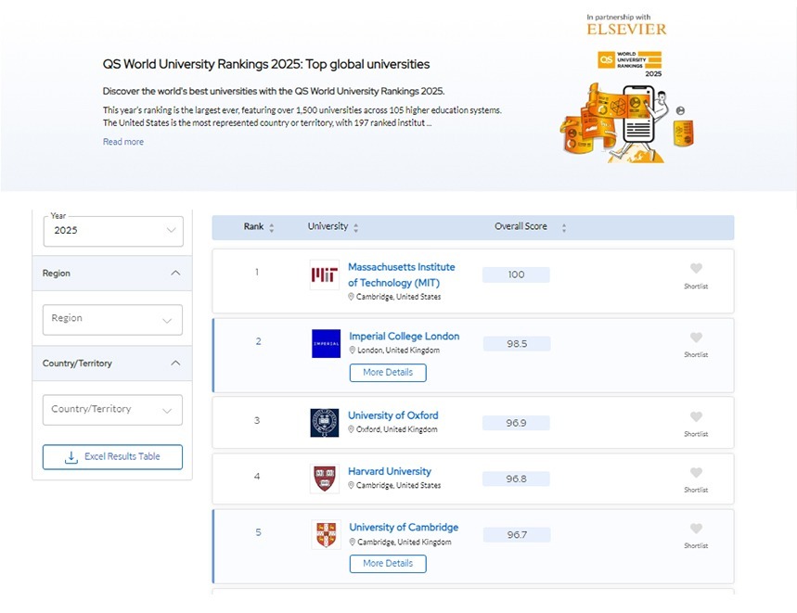
Task: Collapse the Country/Territory filter section
Action: click(175, 364)
